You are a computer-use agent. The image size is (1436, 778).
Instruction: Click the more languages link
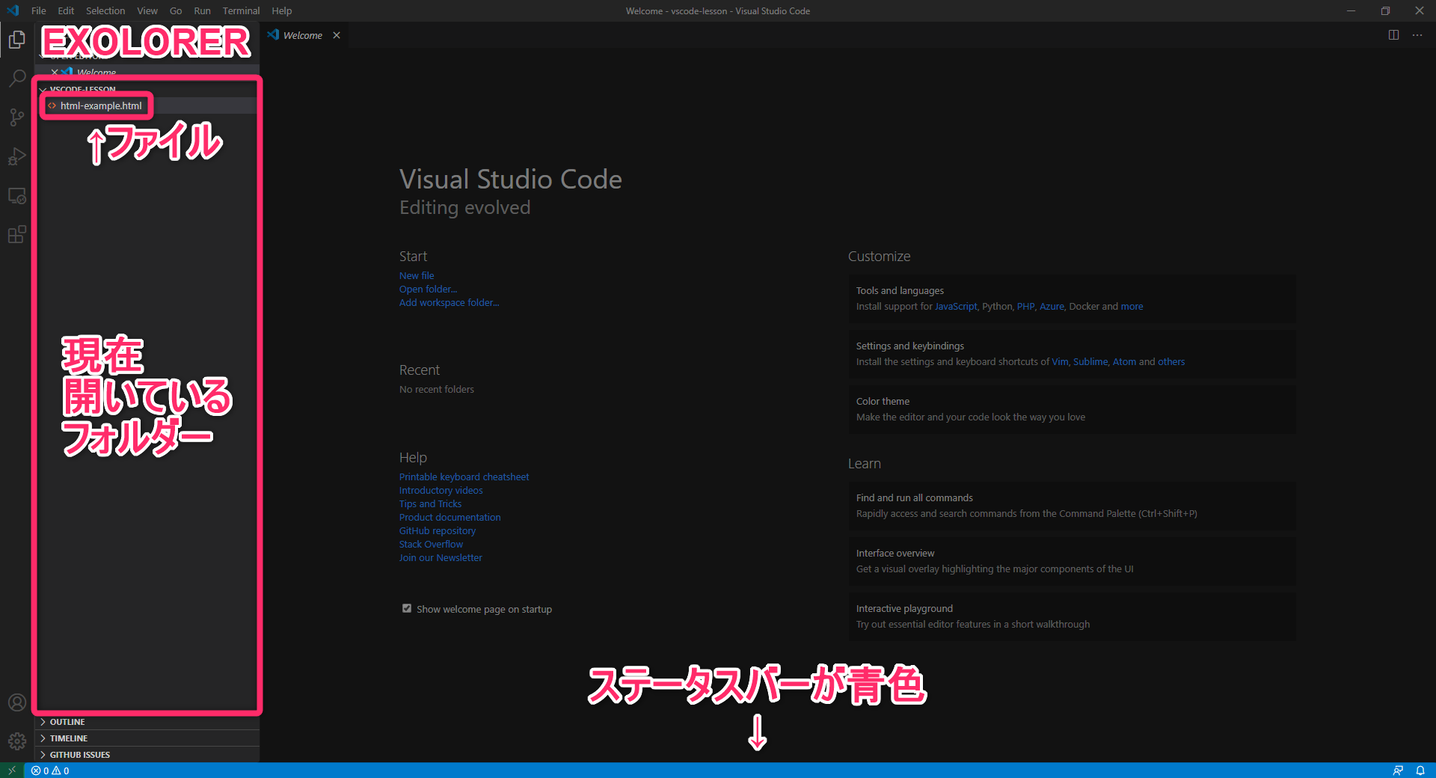point(1132,306)
